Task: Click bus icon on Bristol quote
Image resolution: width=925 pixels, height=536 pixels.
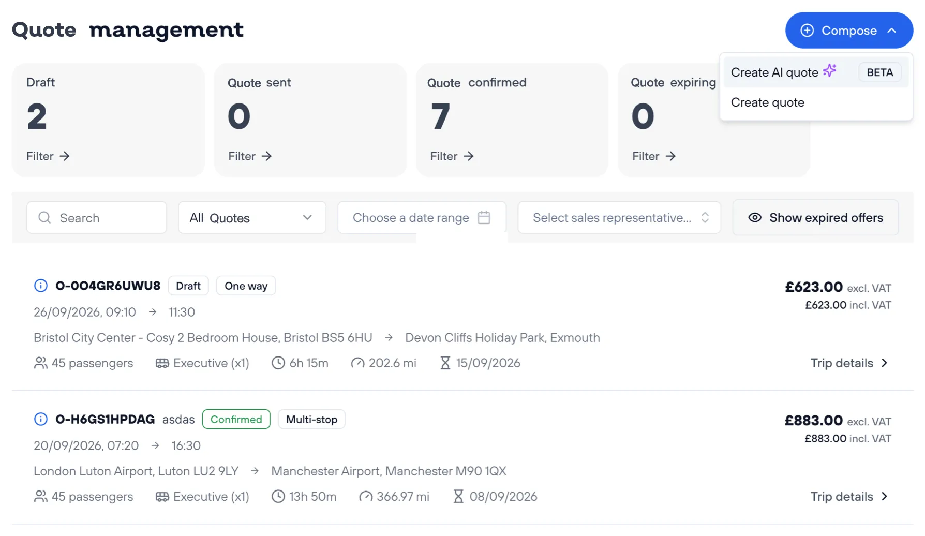Action: 162,363
